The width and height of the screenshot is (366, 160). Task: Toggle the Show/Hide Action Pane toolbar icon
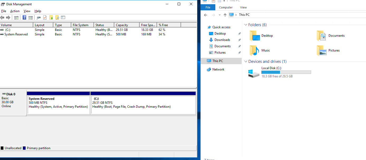[x=31, y=18]
